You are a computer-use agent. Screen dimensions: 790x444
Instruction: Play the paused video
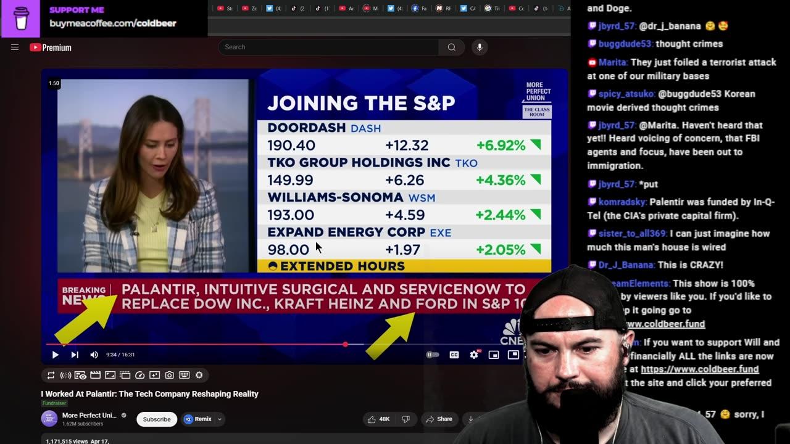click(55, 355)
